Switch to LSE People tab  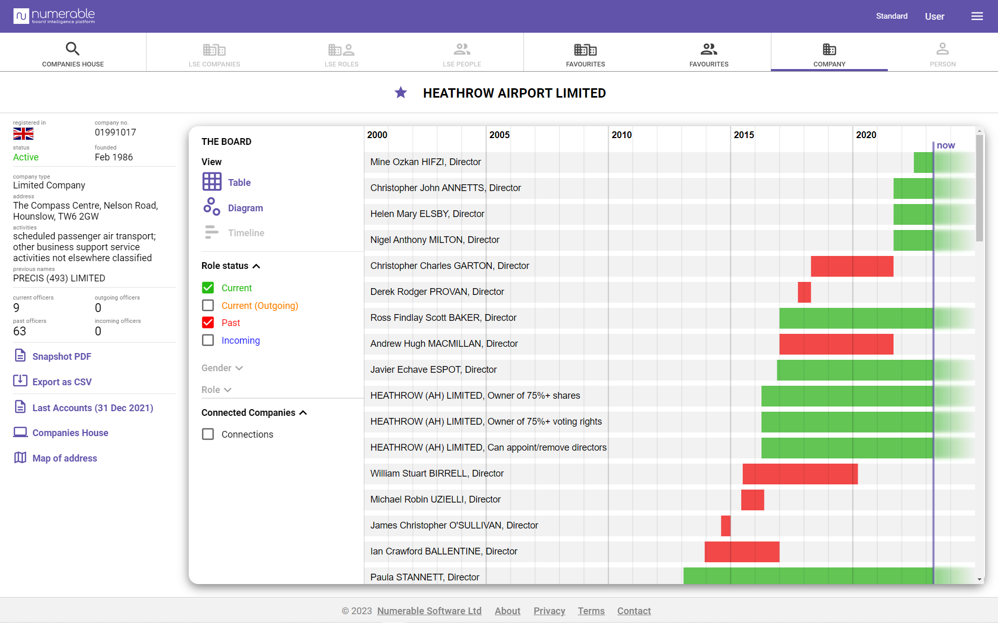[462, 54]
